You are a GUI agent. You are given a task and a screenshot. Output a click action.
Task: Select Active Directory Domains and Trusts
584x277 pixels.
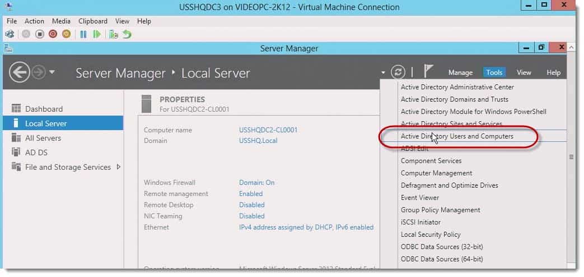[455, 99]
